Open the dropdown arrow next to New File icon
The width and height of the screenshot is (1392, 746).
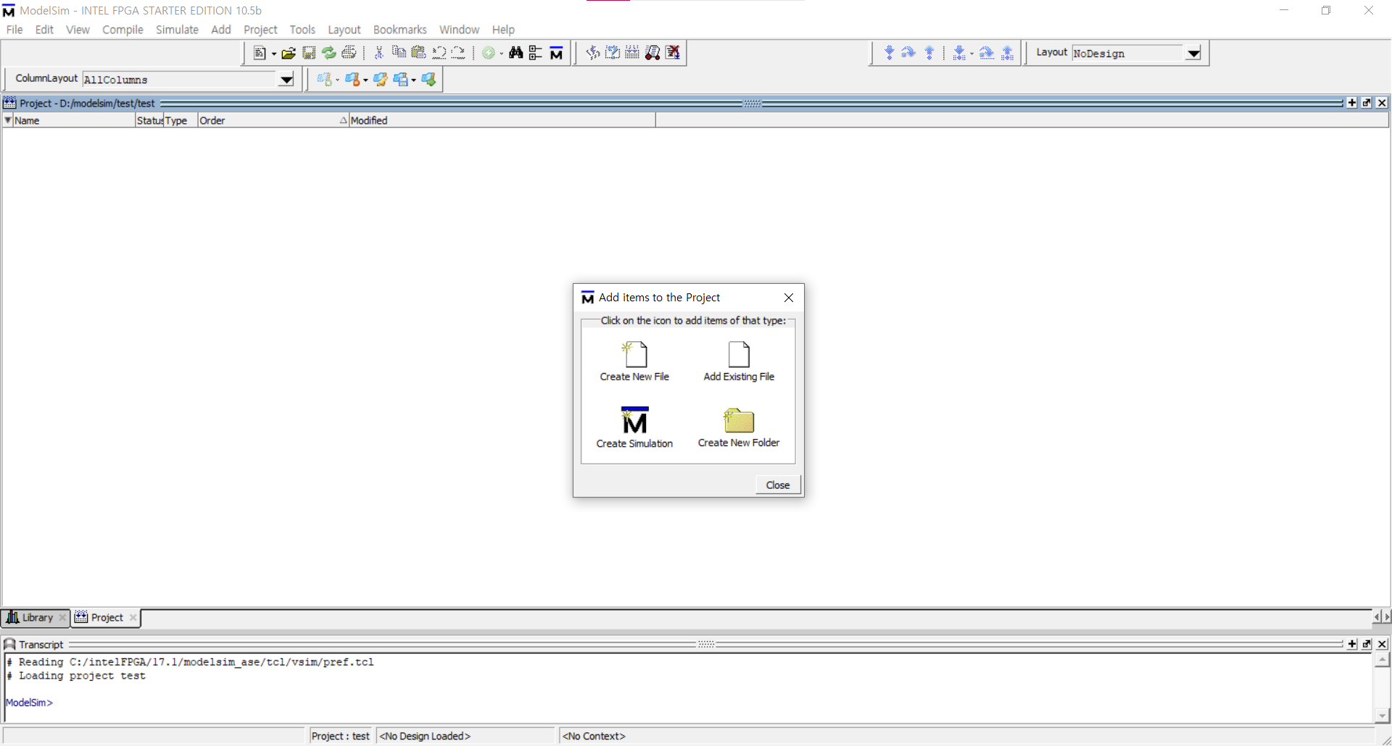pyautogui.click(x=274, y=54)
